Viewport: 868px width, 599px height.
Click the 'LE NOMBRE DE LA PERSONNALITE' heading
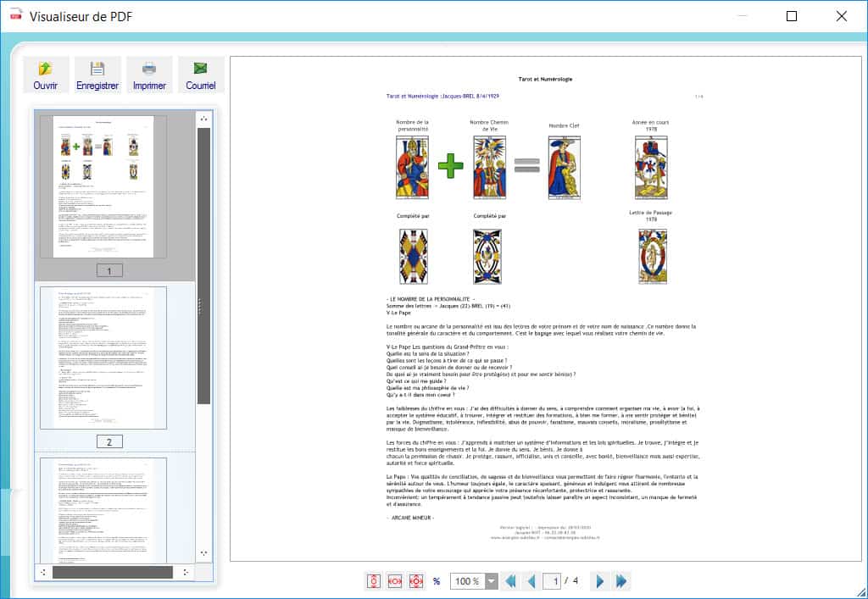click(431, 299)
